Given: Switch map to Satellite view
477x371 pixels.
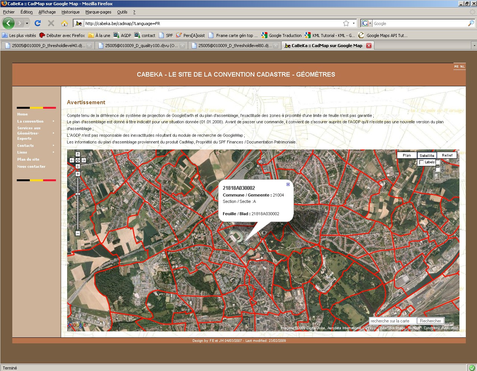Looking at the screenshot, I should (x=427, y=155).
